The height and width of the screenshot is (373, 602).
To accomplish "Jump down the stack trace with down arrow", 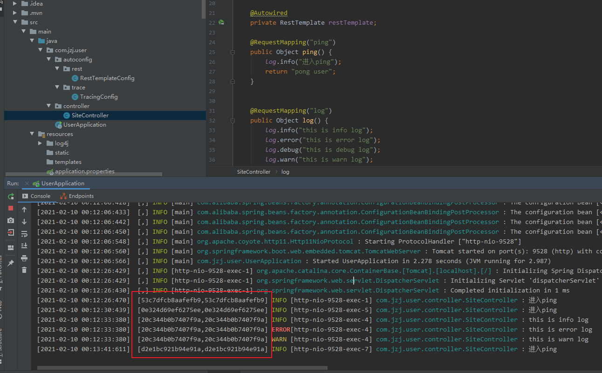I will (24, 222).
